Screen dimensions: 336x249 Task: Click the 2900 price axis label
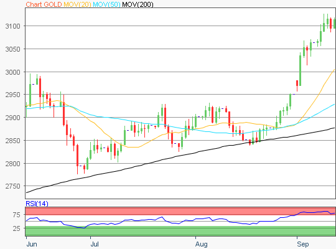(x=12, y=118)
